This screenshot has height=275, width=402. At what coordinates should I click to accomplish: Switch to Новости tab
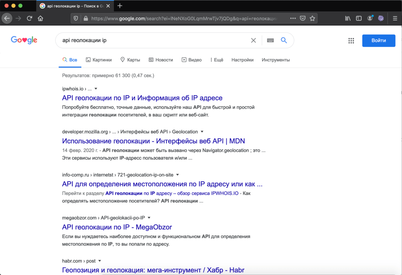pos(161,60)
